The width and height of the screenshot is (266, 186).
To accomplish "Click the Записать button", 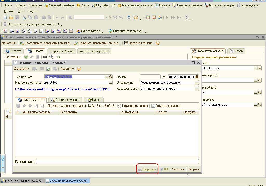I will click(178, 169).
